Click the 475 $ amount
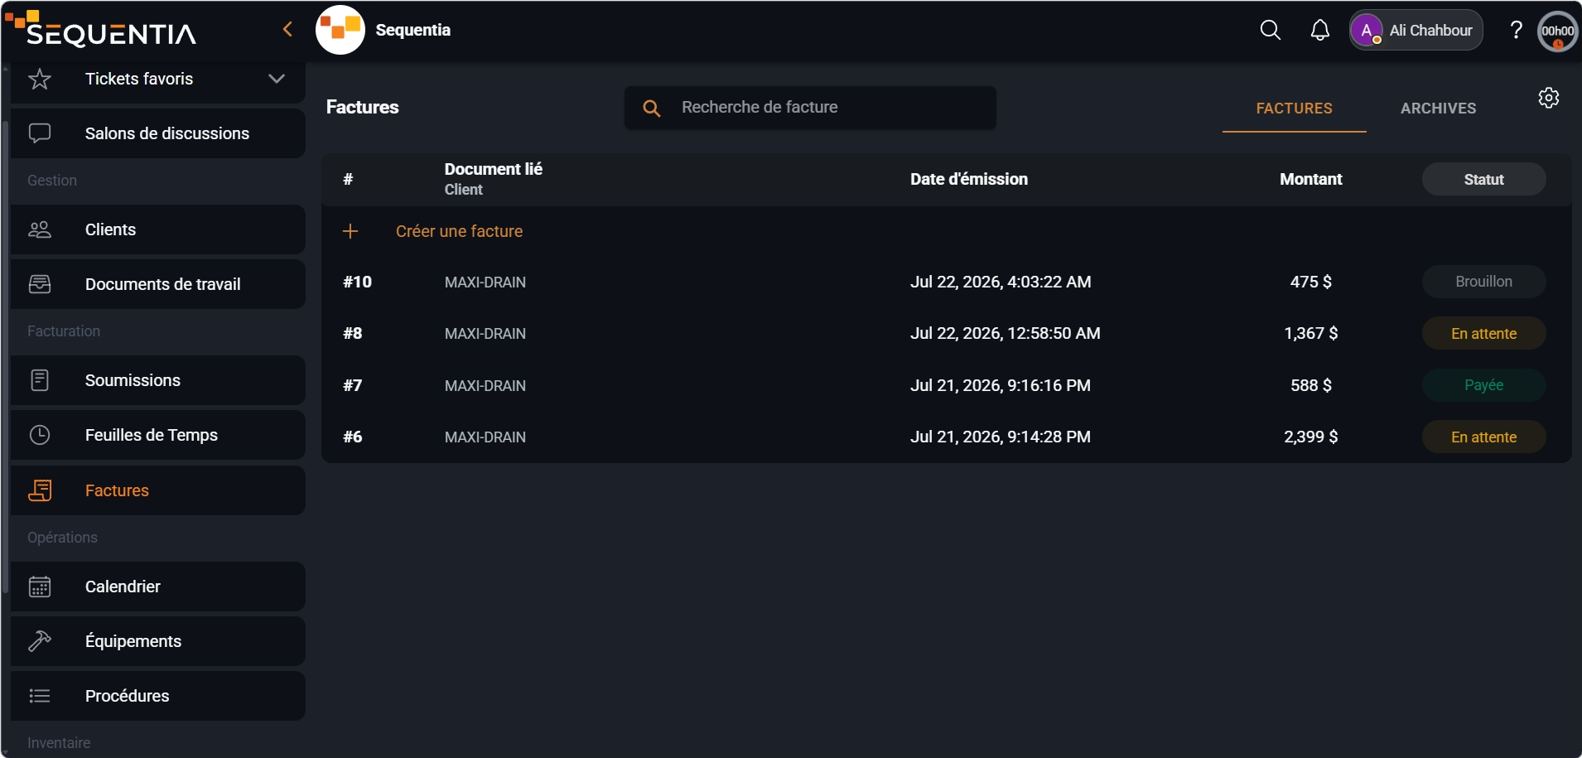The width and height of the screenshot is (1582, 758). pyautogui.click(x=1310, y=282)
